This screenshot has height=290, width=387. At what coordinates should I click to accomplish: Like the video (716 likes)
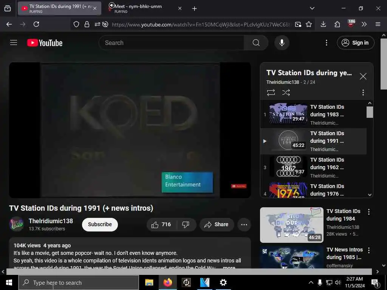(x=162, y=224)
